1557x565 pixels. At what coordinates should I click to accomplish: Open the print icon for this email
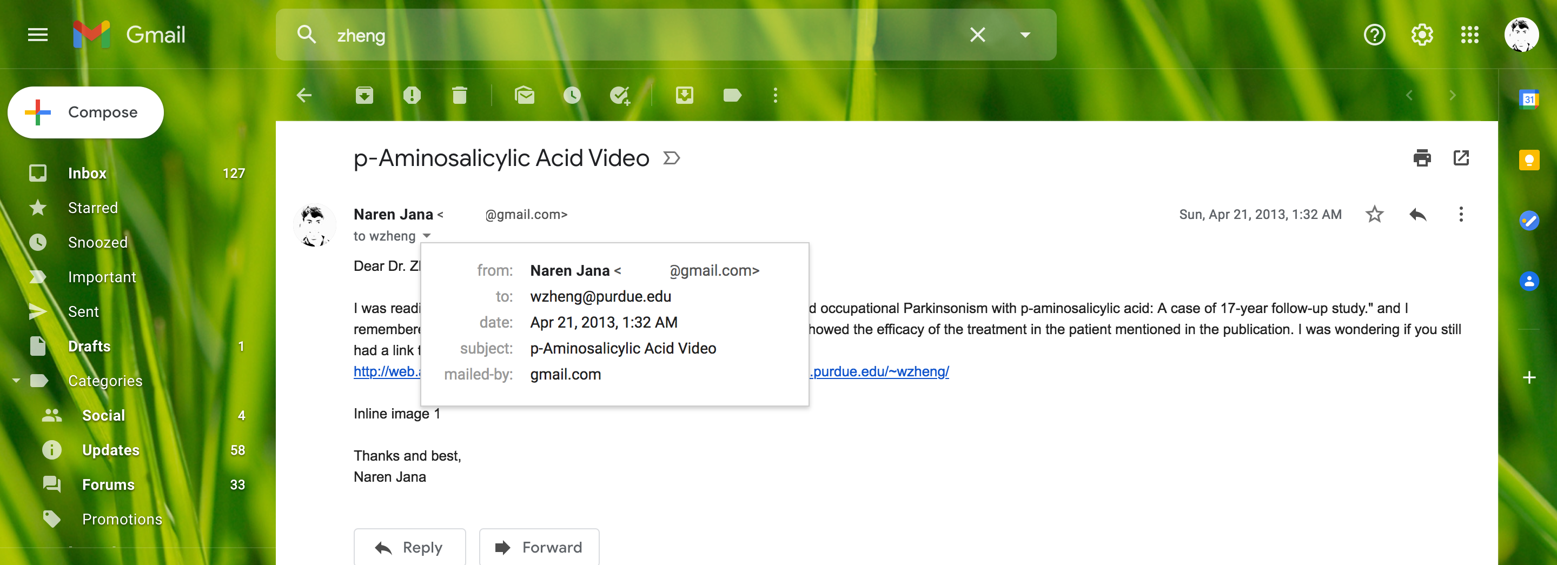pos(1422,158)
